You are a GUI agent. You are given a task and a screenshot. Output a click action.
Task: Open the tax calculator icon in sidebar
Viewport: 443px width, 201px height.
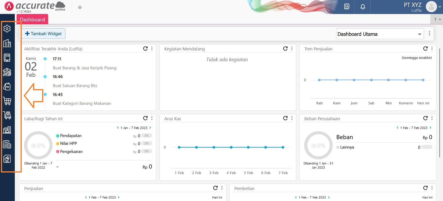click(x=7, y=144)
